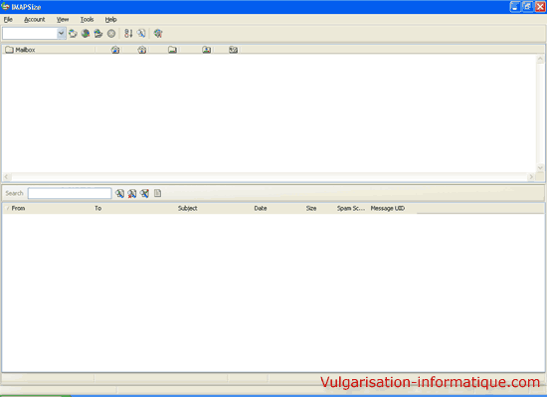Click the first house-shaped column header icon
The image size is (547, 397).
[115, 50]
